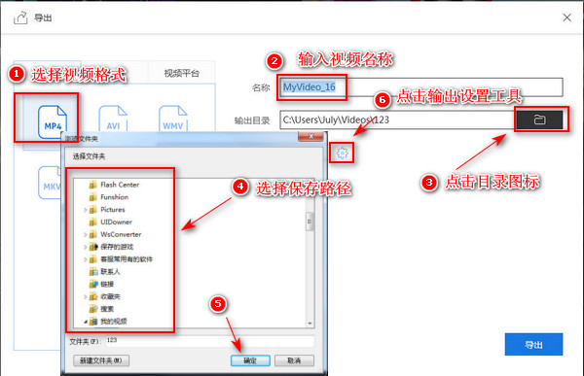
Task: Select the 链接 folder
Action: click(107, 284)
